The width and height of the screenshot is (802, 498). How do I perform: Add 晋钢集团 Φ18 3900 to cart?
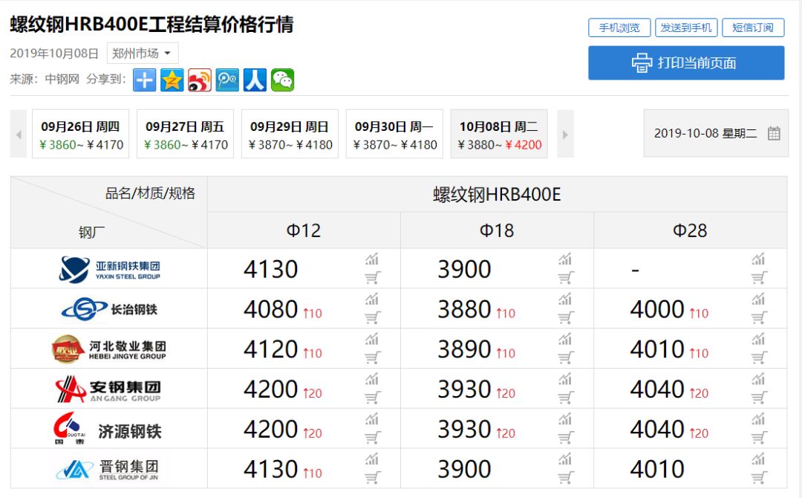pos(565,477)
